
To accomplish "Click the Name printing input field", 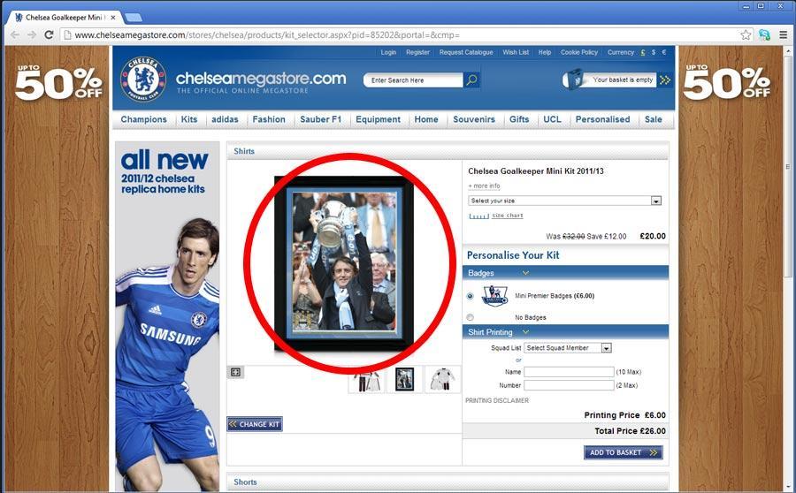I will point(569,372).
